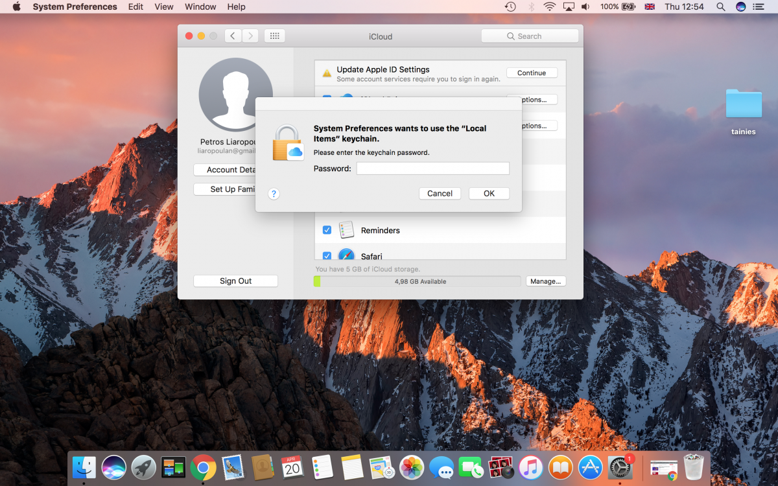778x486 pixels.
Task: Open iBooks in the Dock
Action: [x=561, y=467]
